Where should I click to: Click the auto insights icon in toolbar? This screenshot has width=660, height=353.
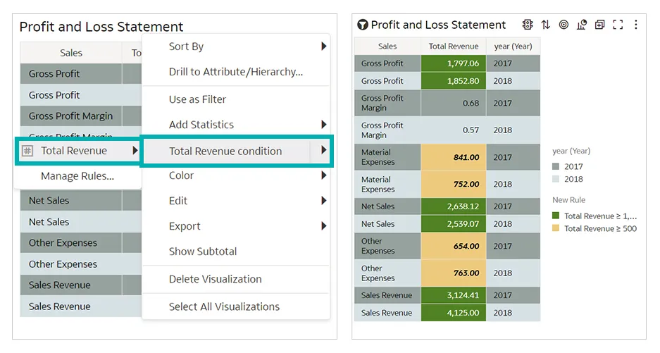point(528,25)
